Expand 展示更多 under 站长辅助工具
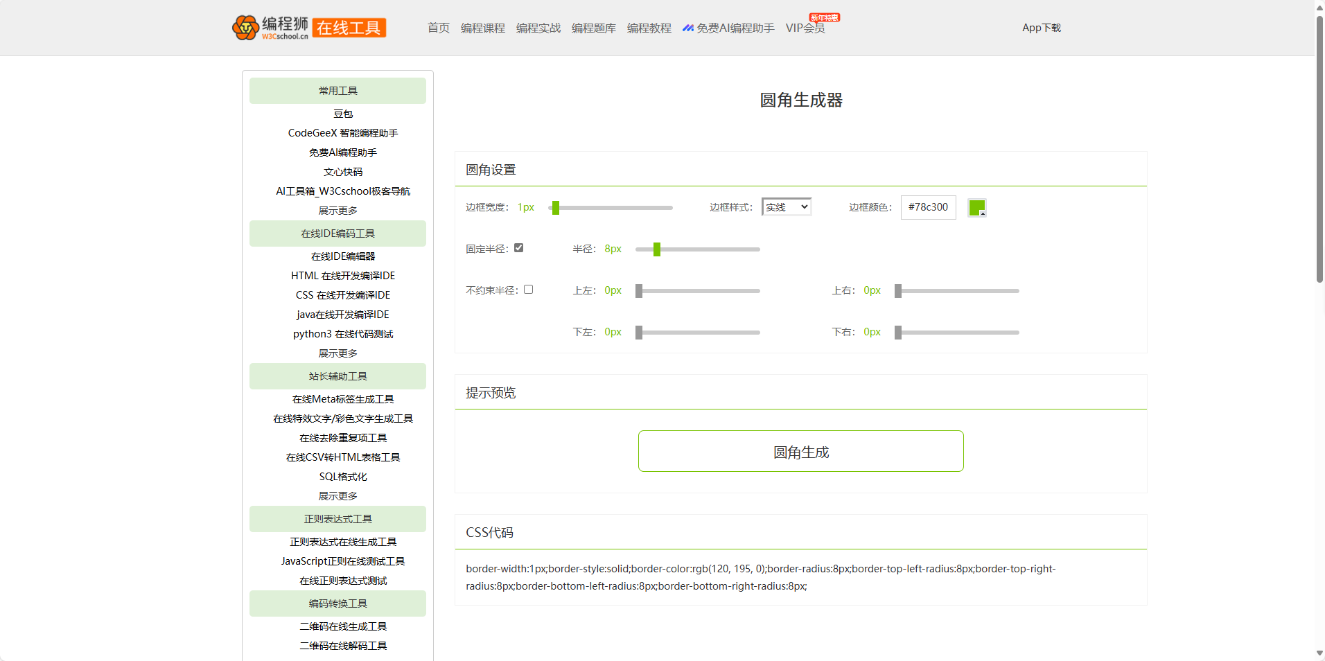Screen dimensions: 1325x661 tap(338, 496)
